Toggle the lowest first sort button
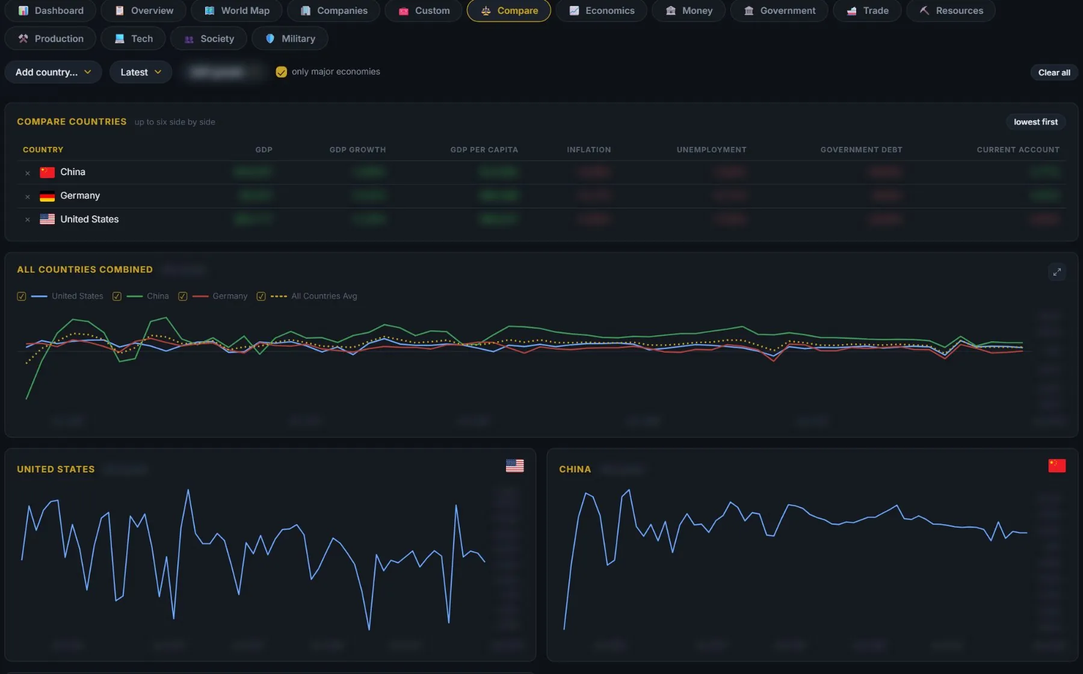 [x=1035, y=122]
